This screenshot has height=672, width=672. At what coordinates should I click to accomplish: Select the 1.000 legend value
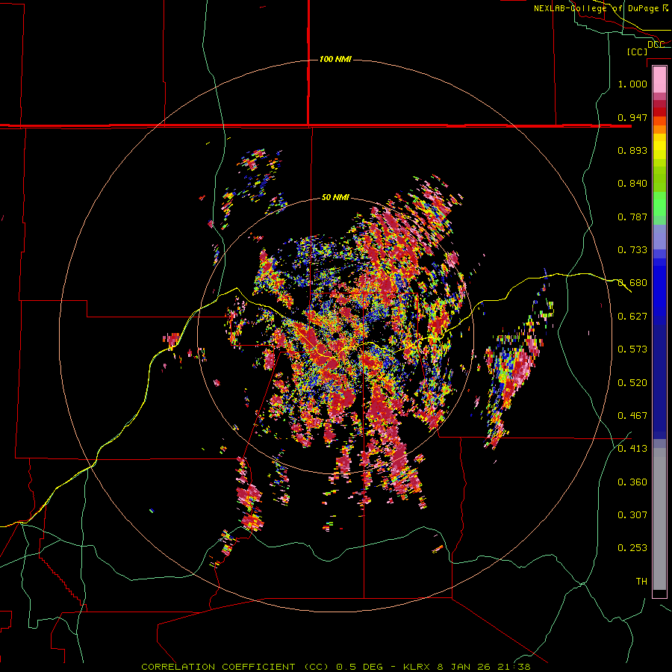click(x=632, y=84)
